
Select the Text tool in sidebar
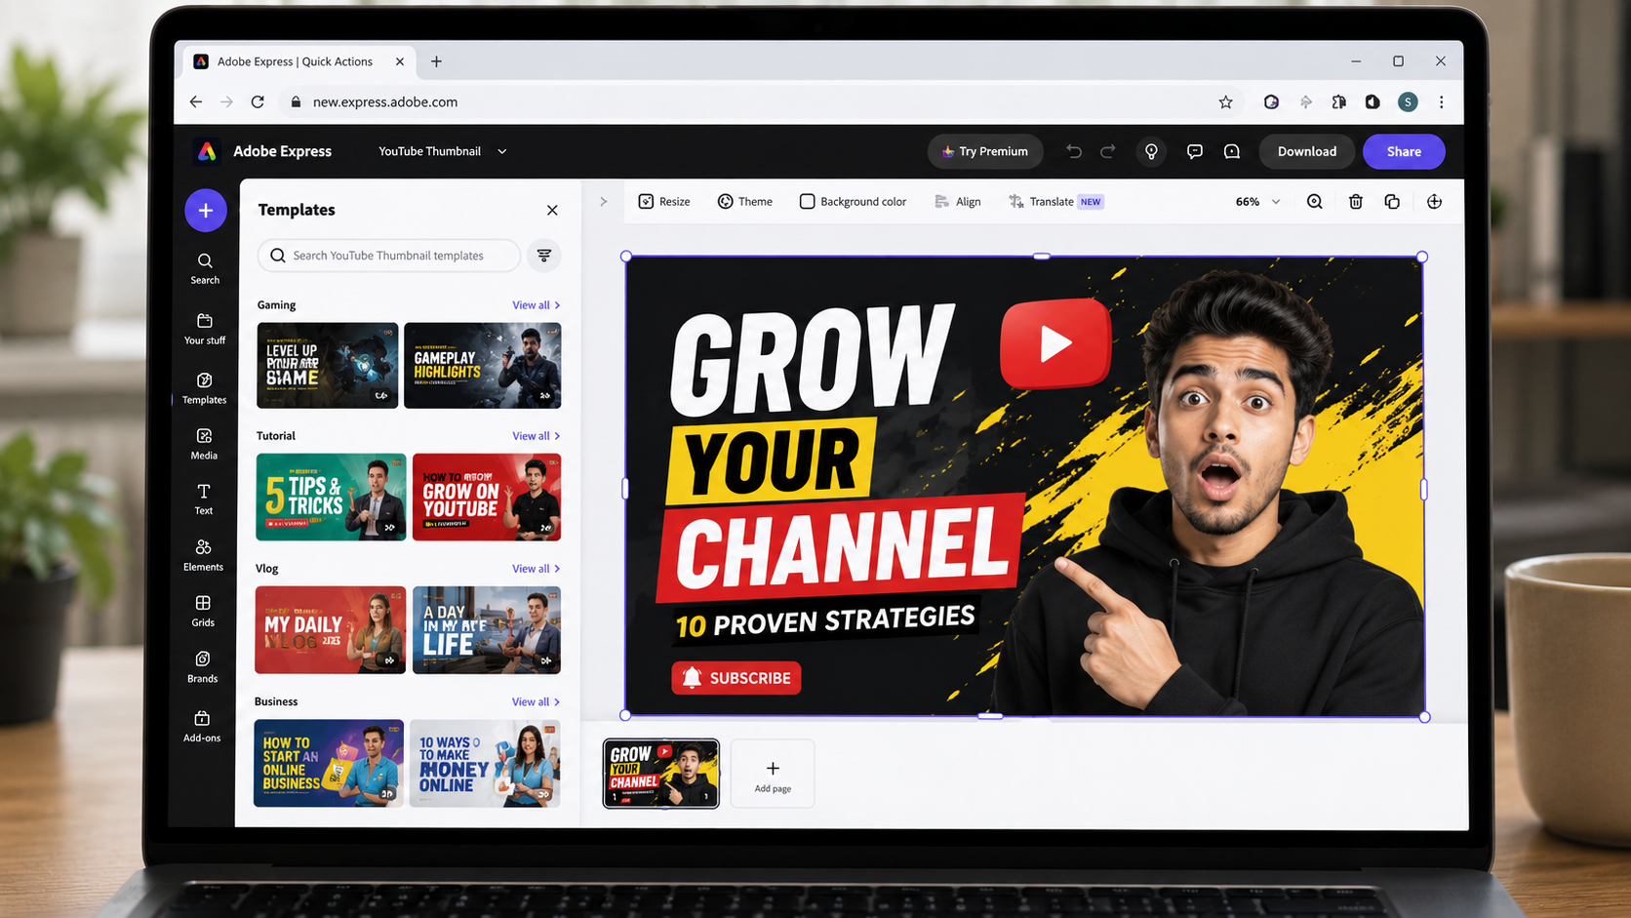click(x=203, y=499)
